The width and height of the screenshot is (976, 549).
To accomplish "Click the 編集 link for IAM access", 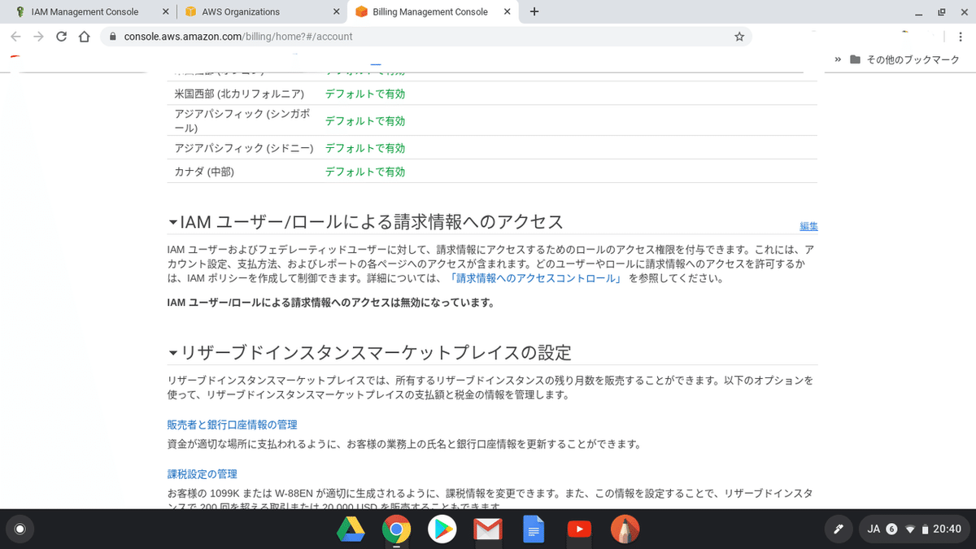I will pyautogui.click(x=808, y=226).
